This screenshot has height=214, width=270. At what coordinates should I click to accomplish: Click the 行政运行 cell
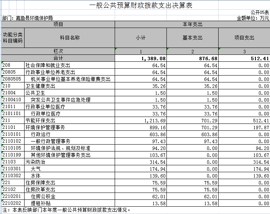(70, 134)
